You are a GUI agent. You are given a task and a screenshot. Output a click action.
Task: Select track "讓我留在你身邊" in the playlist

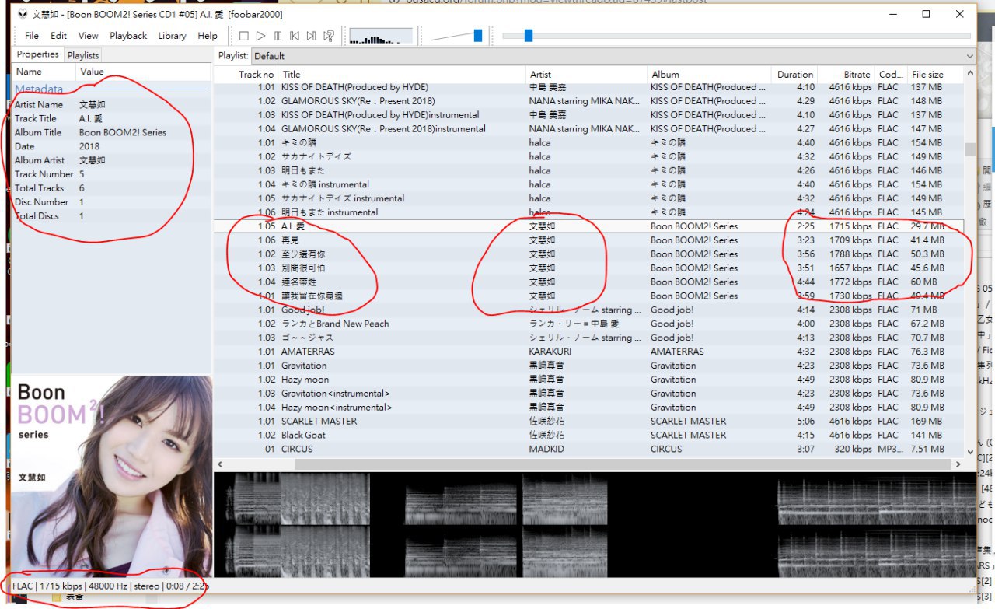pyautogui.click(x=312, y=296)
